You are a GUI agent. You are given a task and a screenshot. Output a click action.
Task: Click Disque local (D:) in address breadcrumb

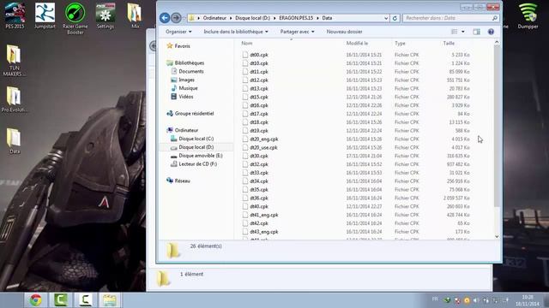pyautogui.click(x=253, y=18)
